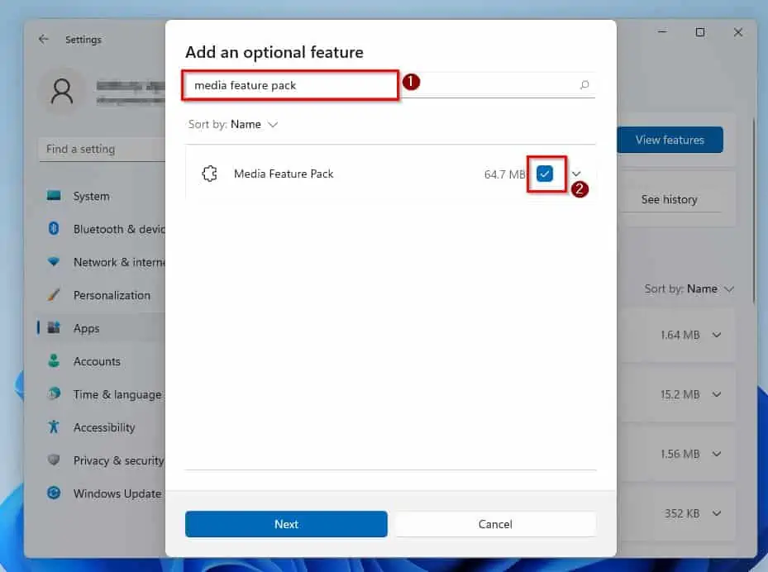
Task: Expand the 1.64 MB feature entry
Action: [717, 335]
